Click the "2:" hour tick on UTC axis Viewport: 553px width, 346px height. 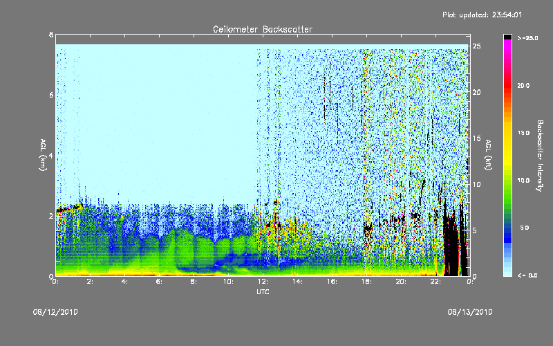click(91, 282)
